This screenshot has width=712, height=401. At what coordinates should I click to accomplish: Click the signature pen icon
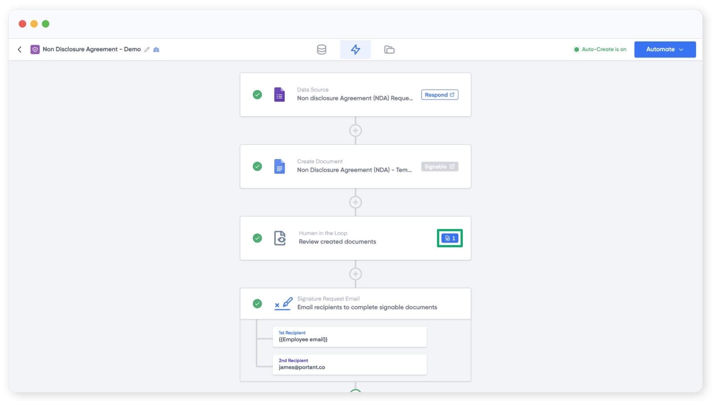pos(283,304)
